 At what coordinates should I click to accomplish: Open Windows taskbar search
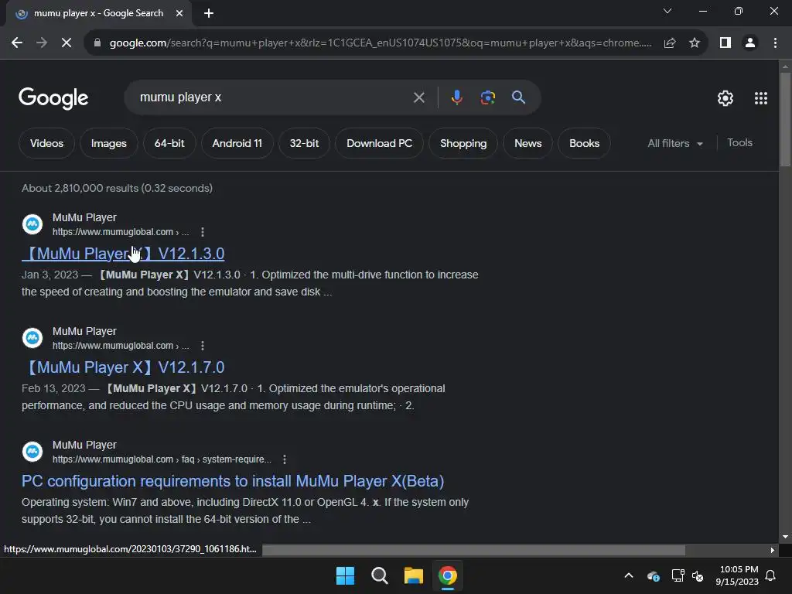pyautogui.click(x=379, y=575)
